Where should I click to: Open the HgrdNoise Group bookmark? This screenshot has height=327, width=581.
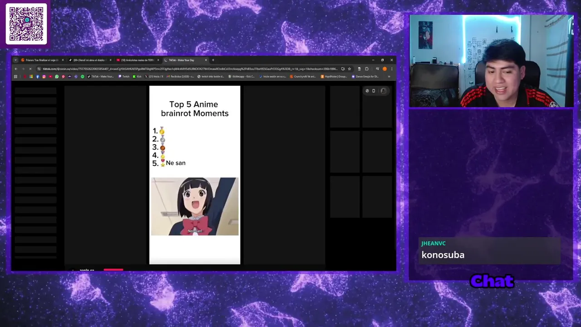tap(334, 77)
